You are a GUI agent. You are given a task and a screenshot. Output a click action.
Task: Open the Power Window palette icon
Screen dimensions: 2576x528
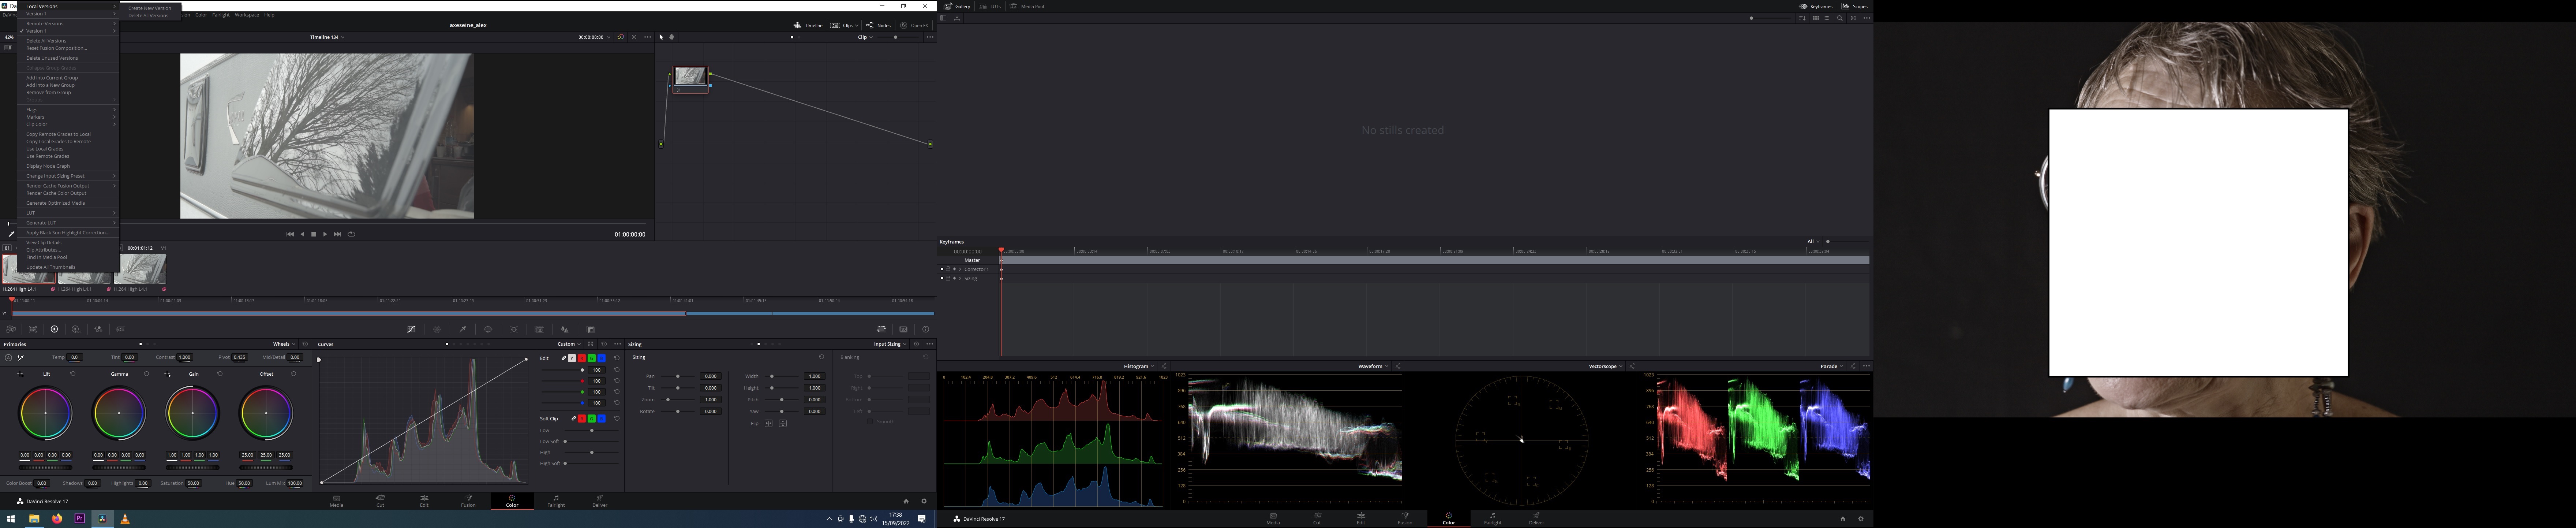[488, 329]
